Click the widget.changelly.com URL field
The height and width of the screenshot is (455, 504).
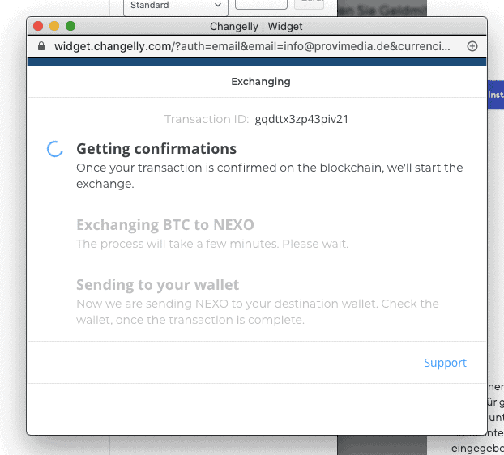pos(252,46)
